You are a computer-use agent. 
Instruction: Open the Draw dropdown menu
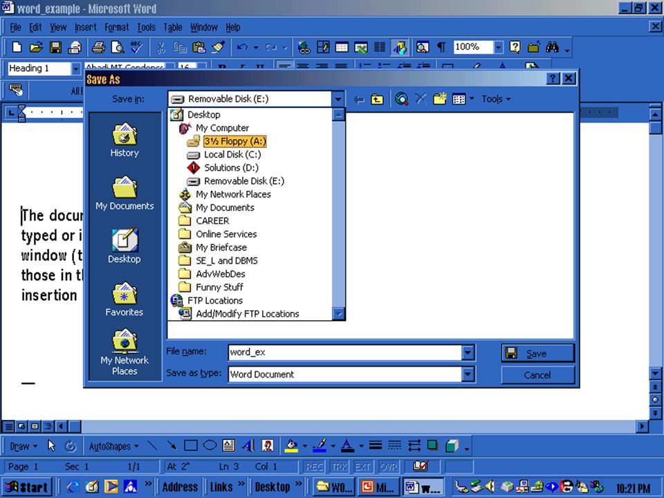pos(24,446)
